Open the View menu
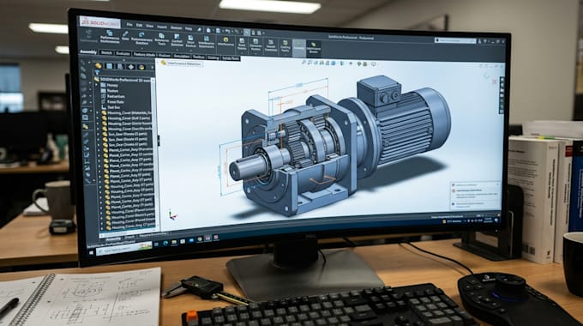 pyautogui.click(x=150, y=27)
